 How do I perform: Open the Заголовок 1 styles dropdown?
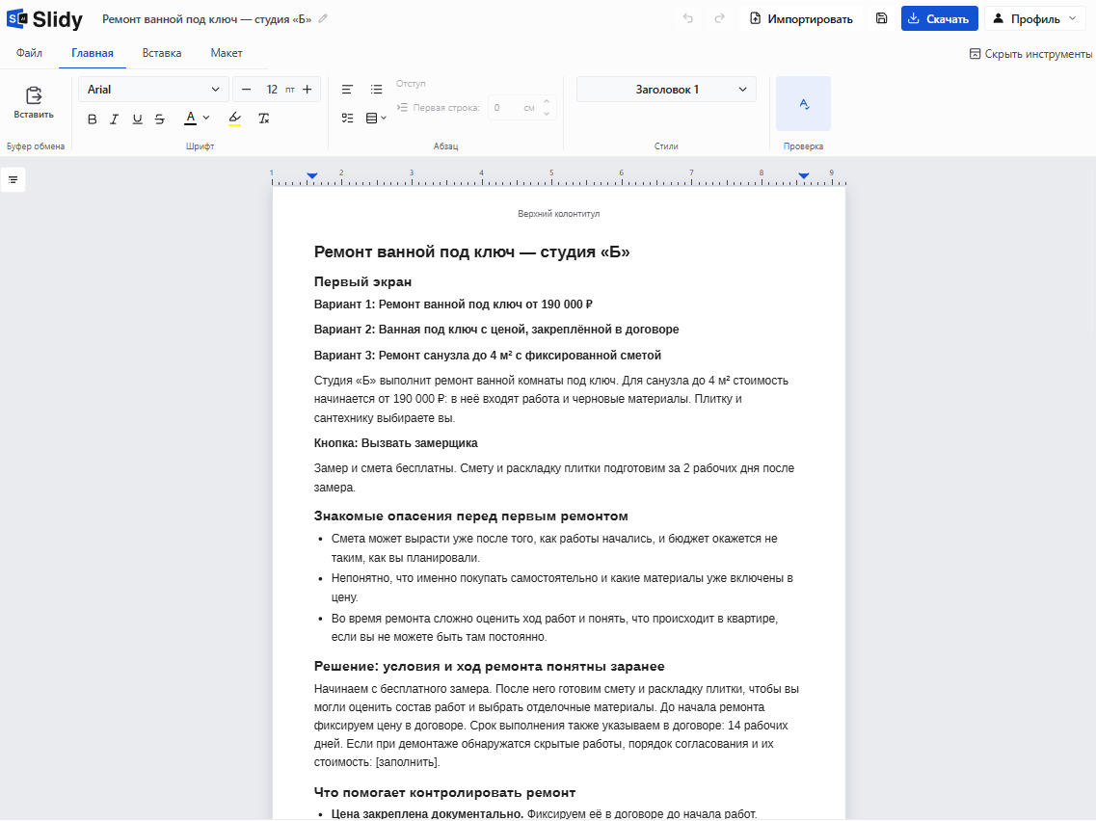click(x=666, y=90)
